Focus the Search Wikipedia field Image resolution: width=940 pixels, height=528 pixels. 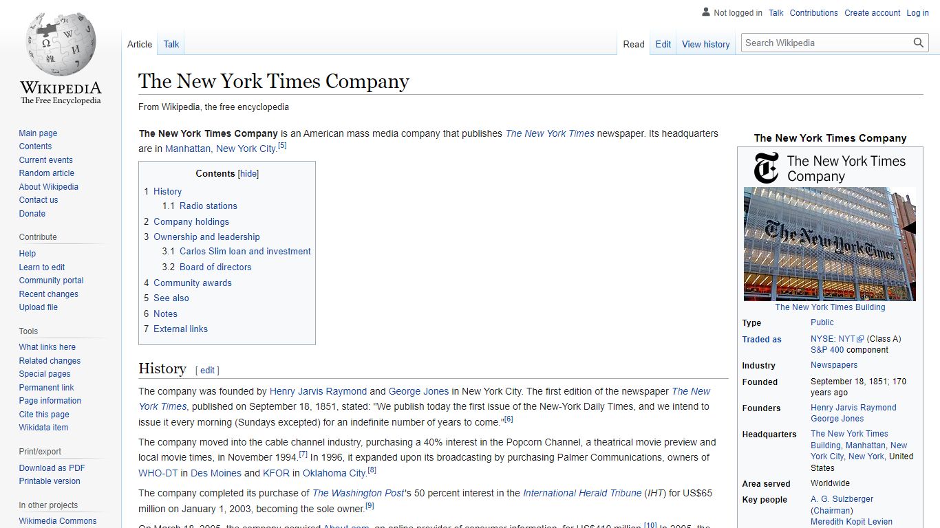[827, 43]
